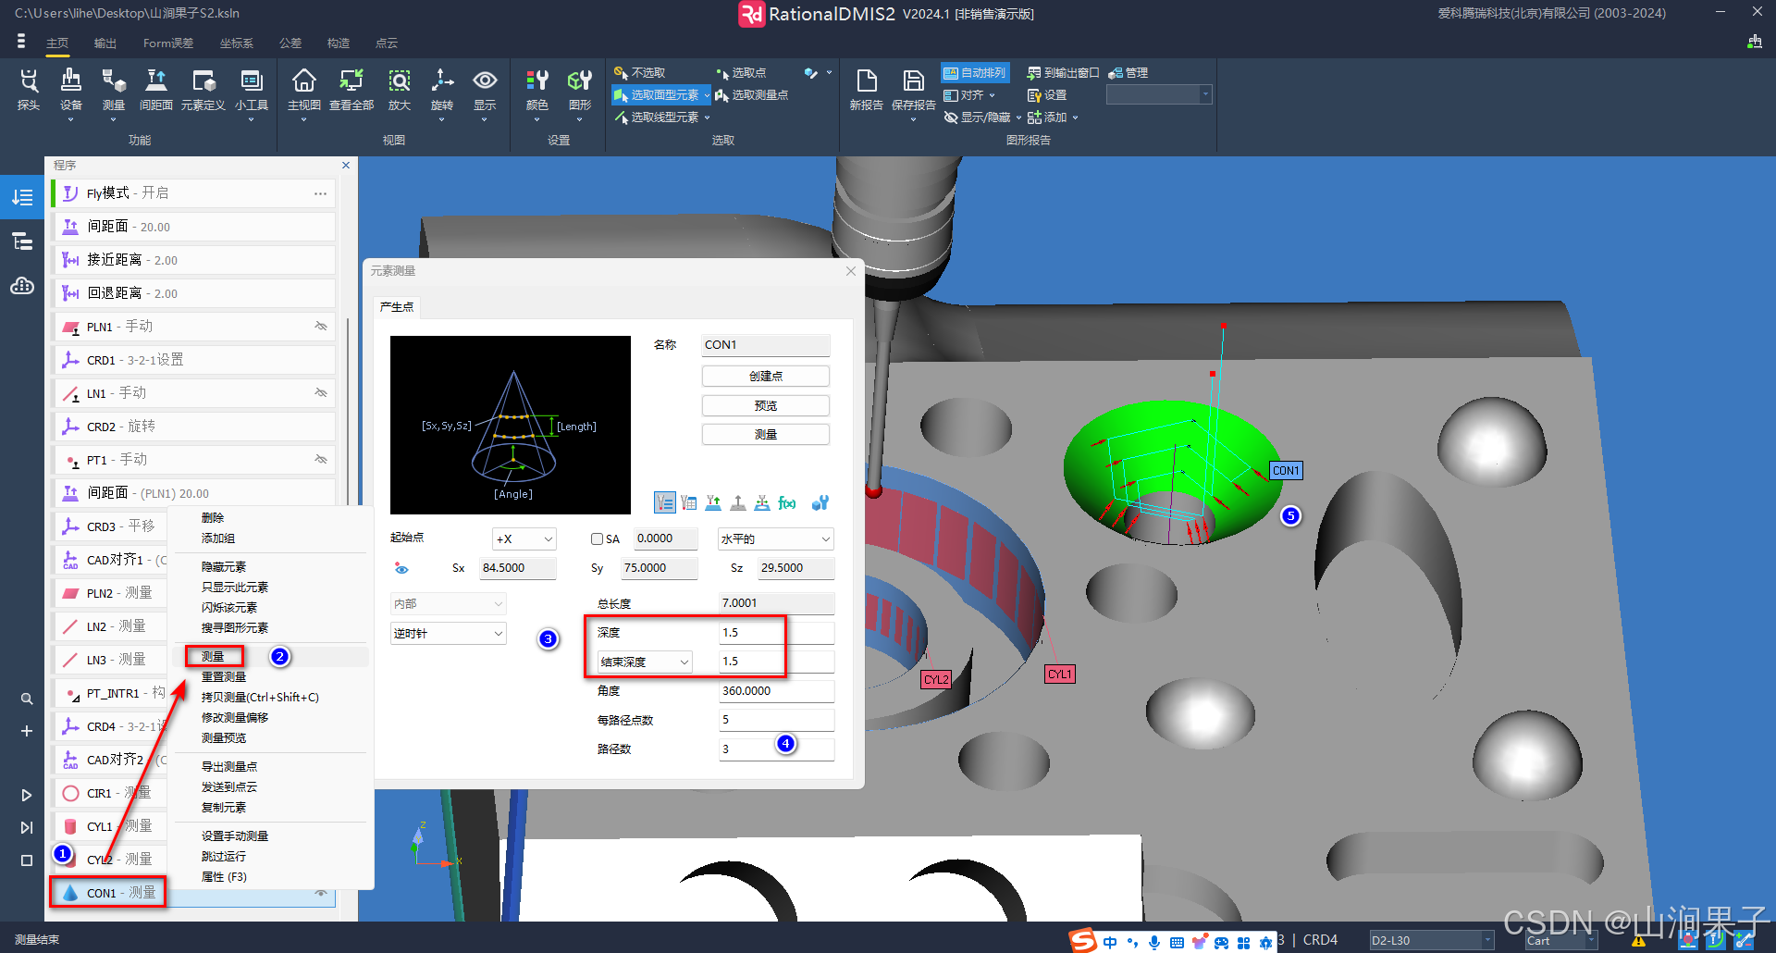The width and height of the screenshot is (1776, 953).
Task: Switch to 坐标系 ribbon tab
Action: click(237, 43)
